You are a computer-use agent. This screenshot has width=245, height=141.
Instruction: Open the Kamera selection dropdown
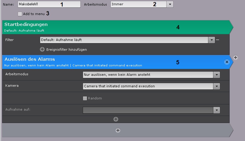pyautogui.click(x=217, y=86)
